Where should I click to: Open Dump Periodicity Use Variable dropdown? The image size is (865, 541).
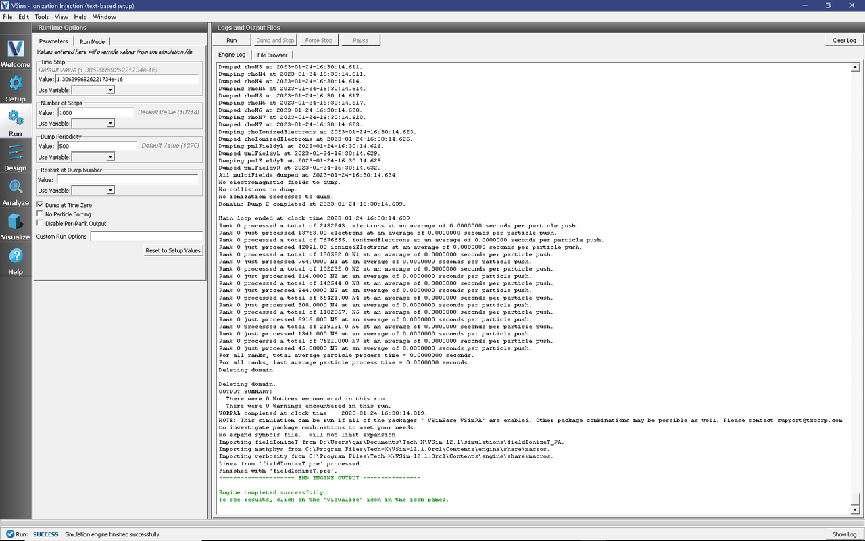[93, 157]
